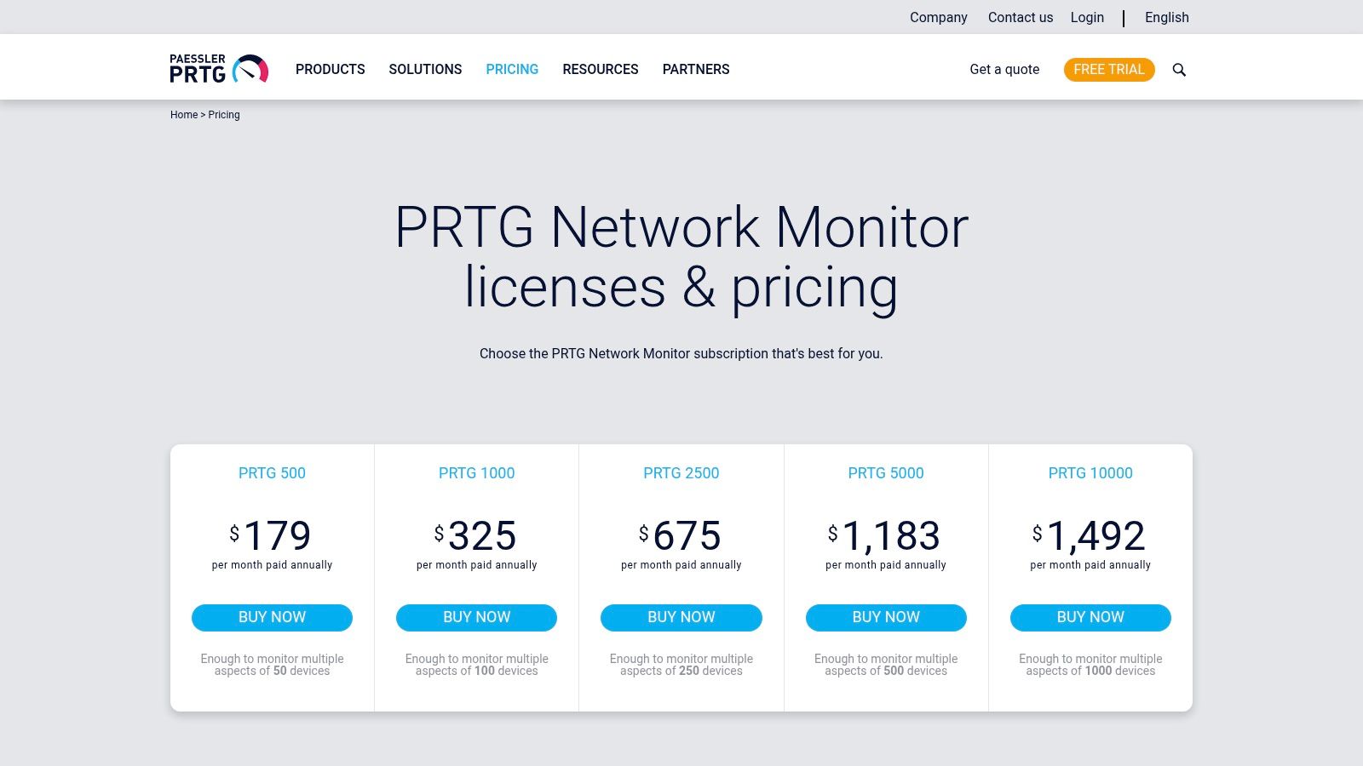Open the search magnifier icon
1363x766 pixels.
[x=1179, y=70]
